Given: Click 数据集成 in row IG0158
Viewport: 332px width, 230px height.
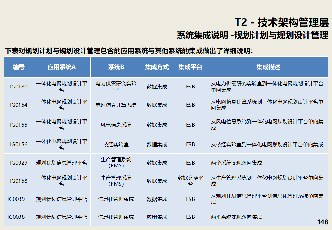Looking at the screenshot, I should (x=157, y=181).
